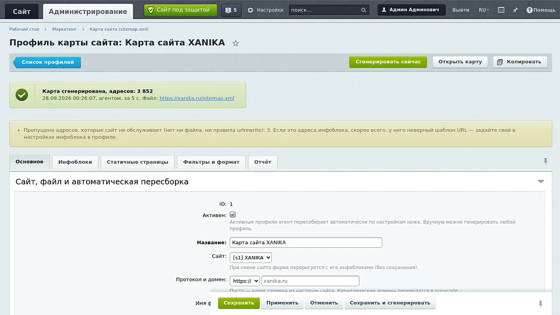
Task: Open the admin panel layout icon
Action: tap(501, 10)
